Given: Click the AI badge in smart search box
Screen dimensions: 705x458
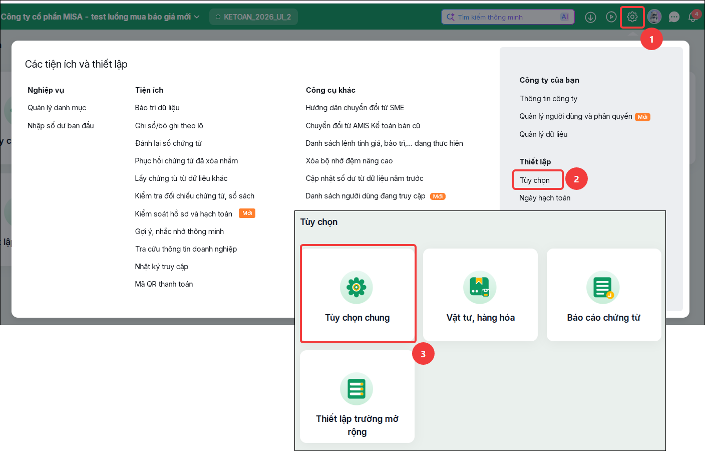Looking at the screenshot, I should pyautogui.click(x=565, y=17).
